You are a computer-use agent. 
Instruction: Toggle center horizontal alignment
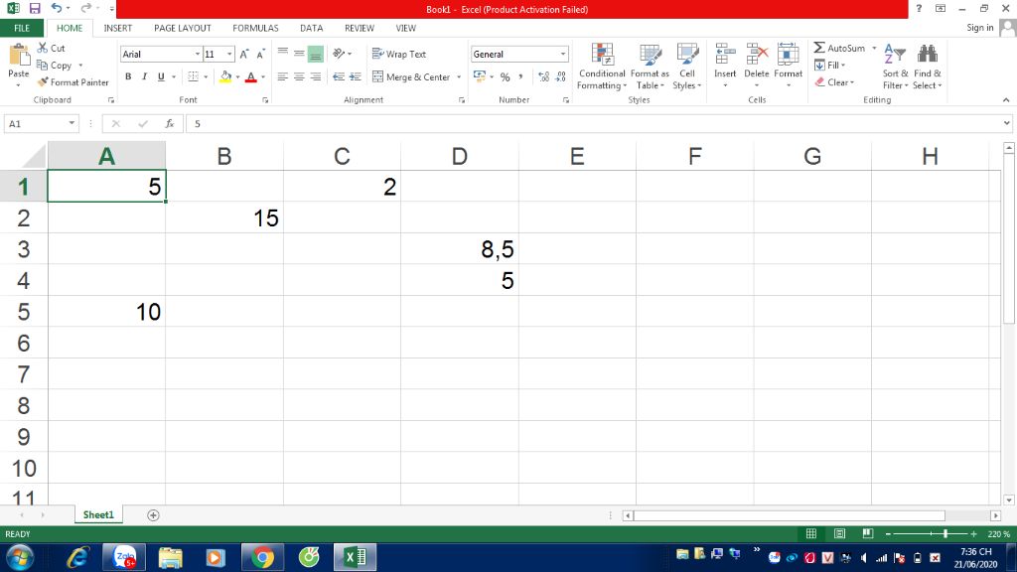click(x=299, y=76)
